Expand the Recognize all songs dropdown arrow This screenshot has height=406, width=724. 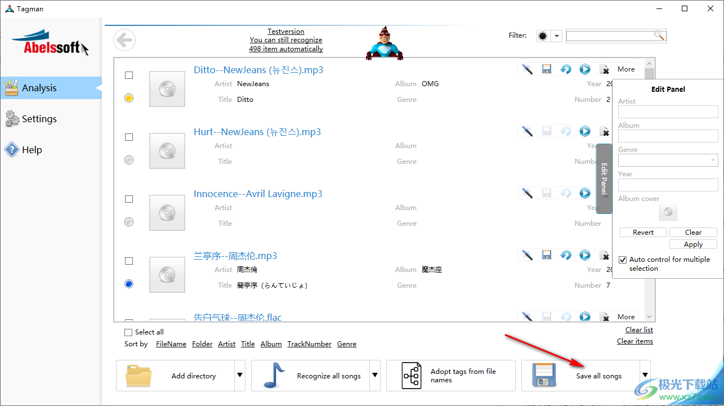coord(374,376)
